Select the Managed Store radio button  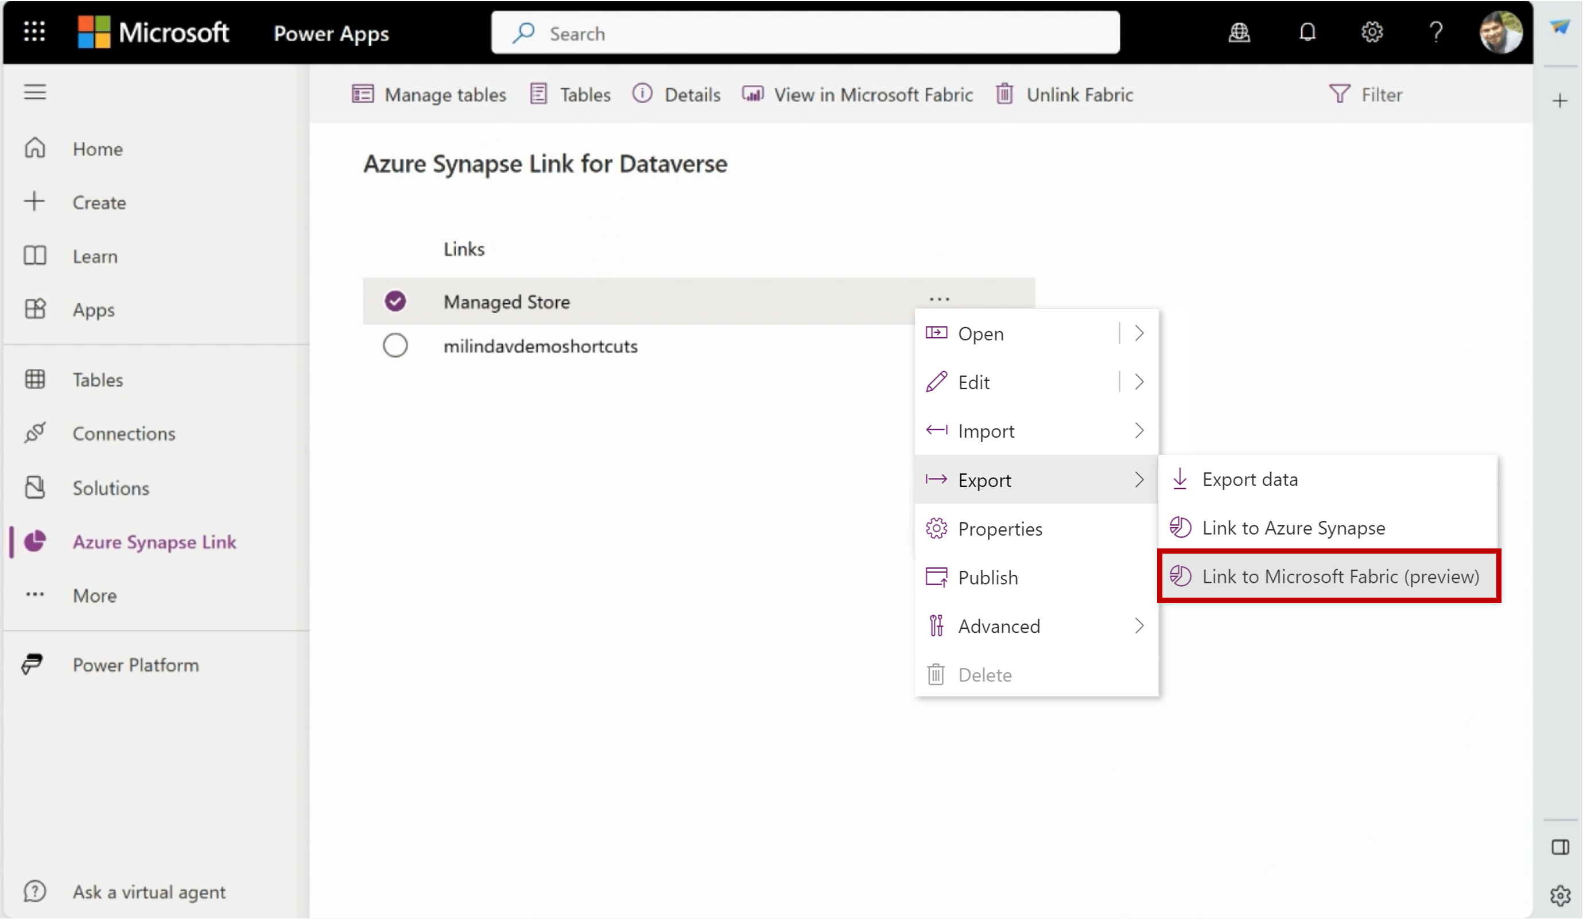coord(395,301)
